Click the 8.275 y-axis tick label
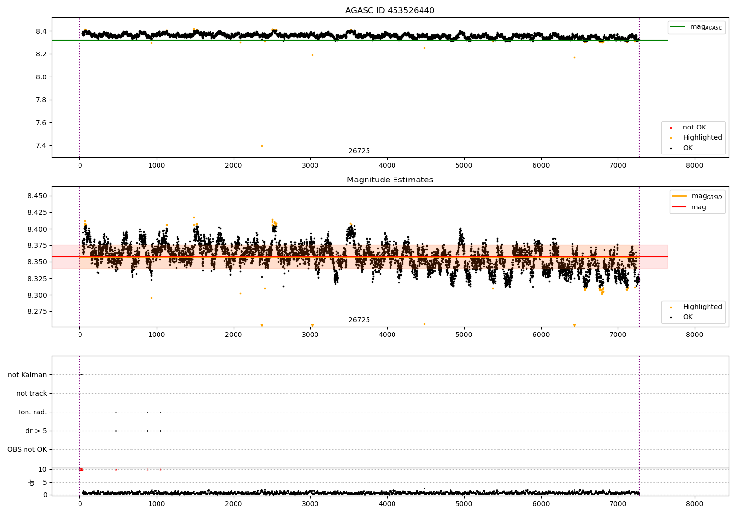The height and width of the screenshot is (515, 736). click(37, 311)
